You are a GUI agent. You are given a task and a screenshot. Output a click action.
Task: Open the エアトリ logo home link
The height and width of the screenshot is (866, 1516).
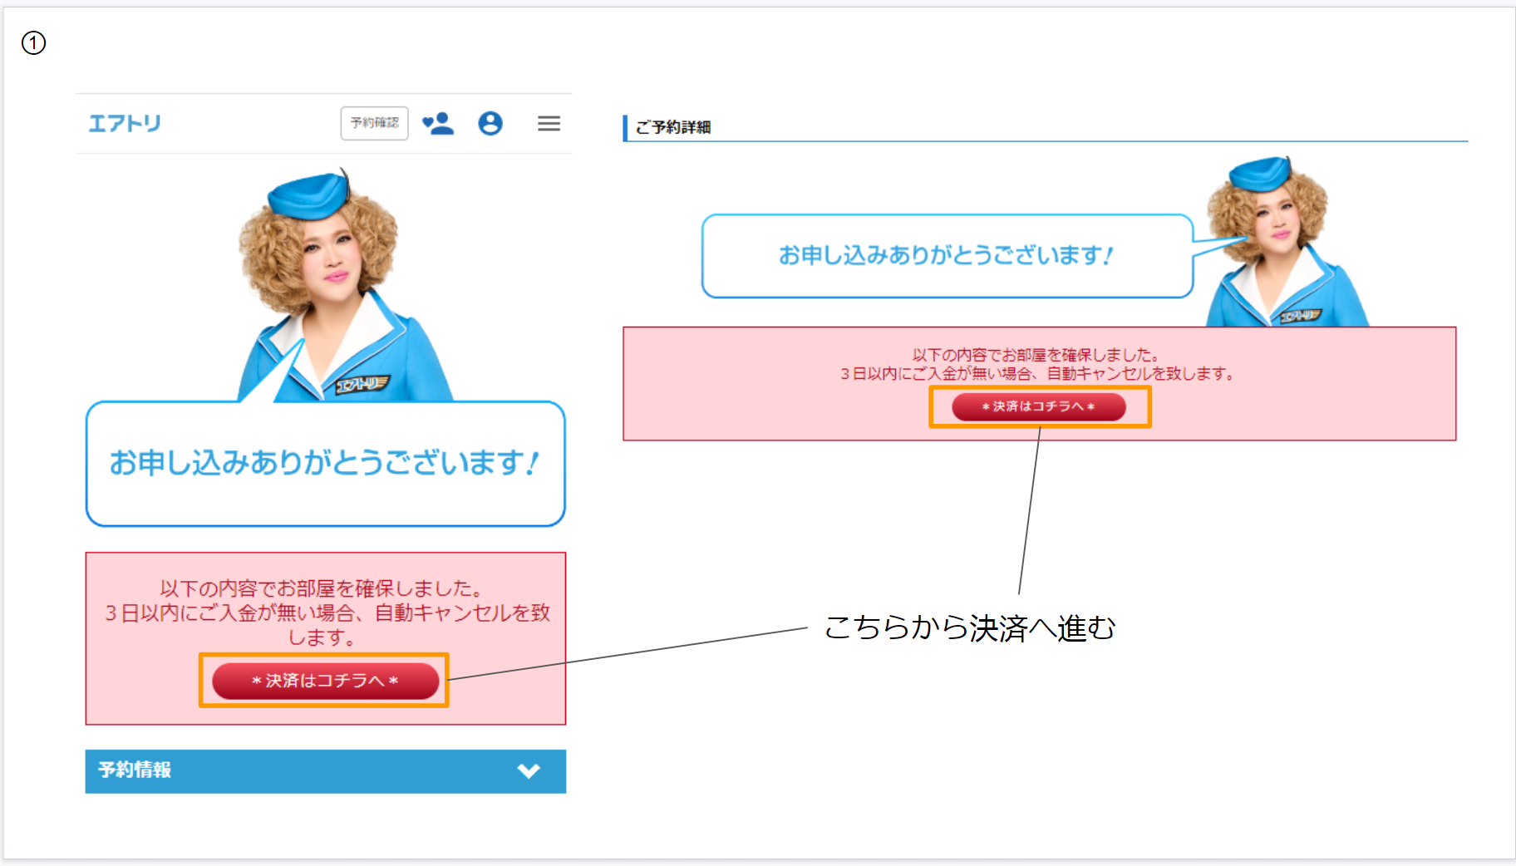pos(125,123)
